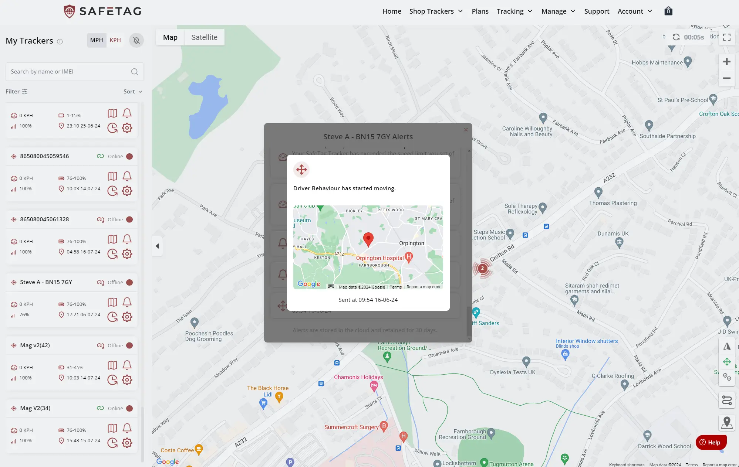Click the location pin icon on Mag V2(34) card
739x467 pixels.
point(62,441)
